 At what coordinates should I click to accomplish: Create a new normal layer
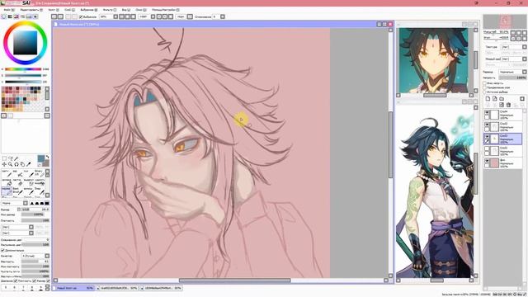point(488,99)
